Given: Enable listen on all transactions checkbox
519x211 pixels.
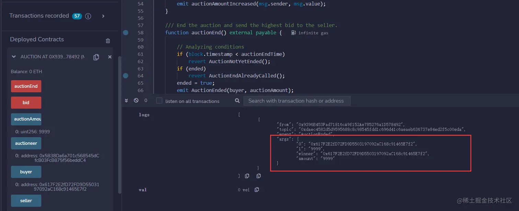Looking at the screenshot, I should coord(159,101).
